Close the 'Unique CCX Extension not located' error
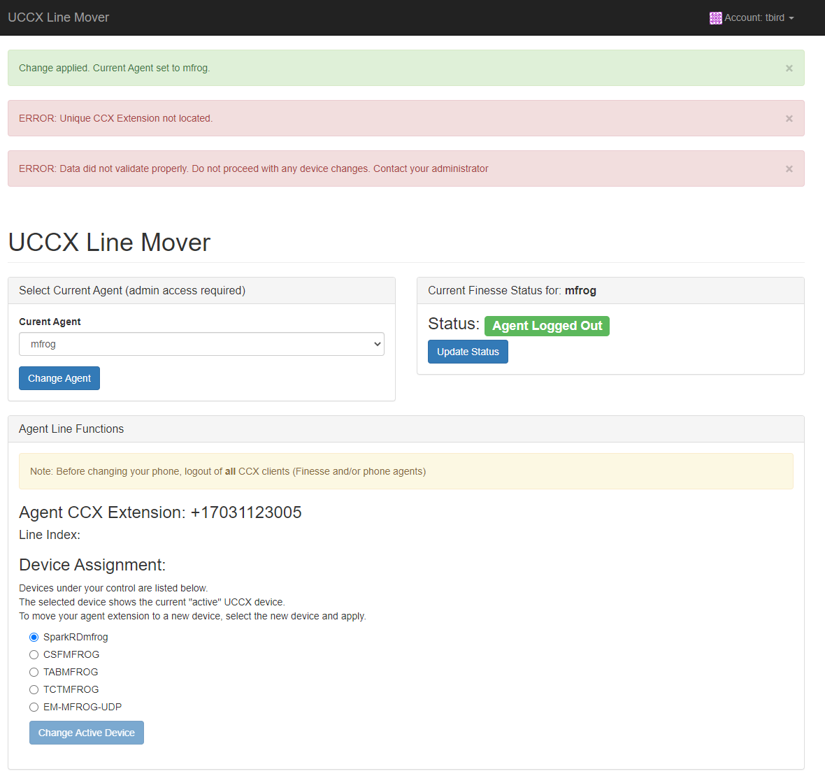Screen dimensions: 825x783 click(789, 119)
